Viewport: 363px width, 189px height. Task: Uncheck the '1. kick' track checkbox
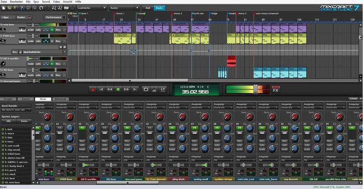(3, 129)
